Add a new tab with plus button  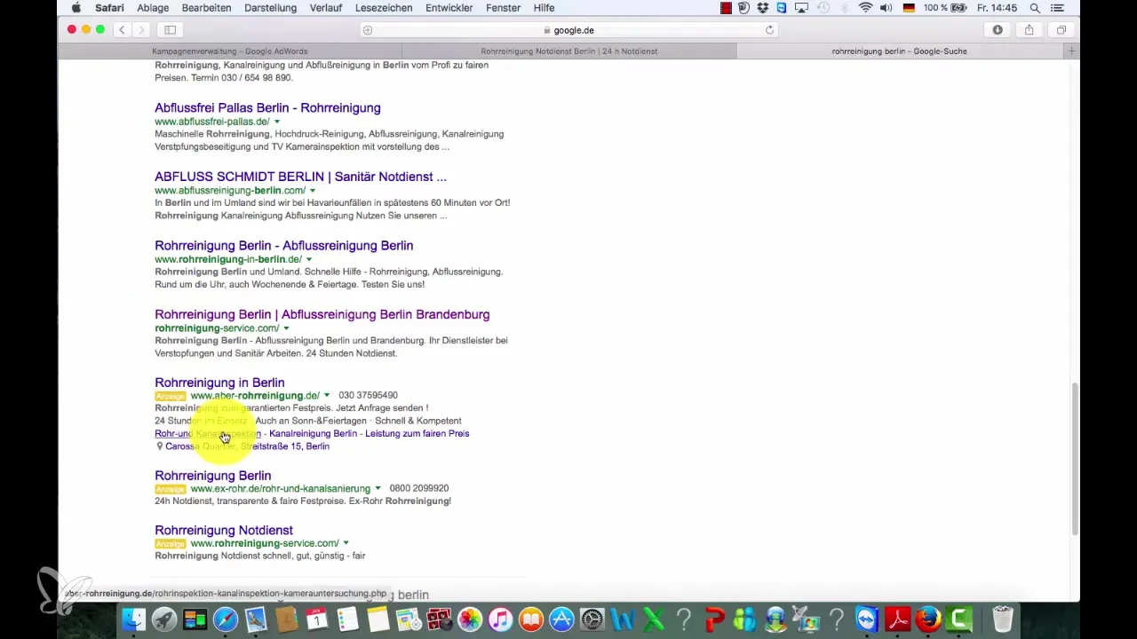1072,51
